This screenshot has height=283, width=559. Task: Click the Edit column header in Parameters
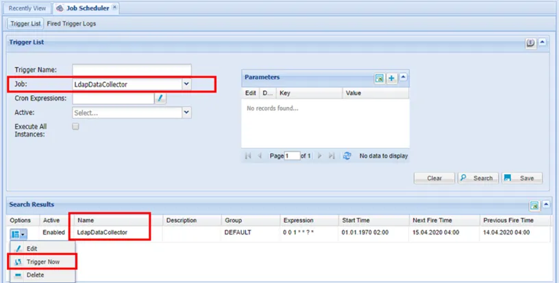(x=251, y=93)
